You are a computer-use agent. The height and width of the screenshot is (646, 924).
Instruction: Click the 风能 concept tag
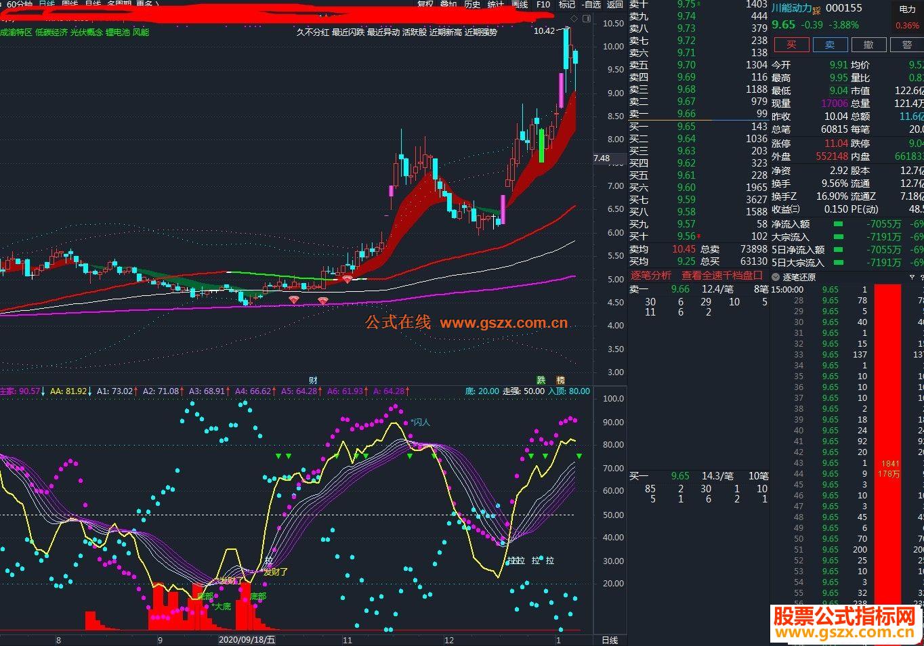pyautogui.click(x=141, y=32)
